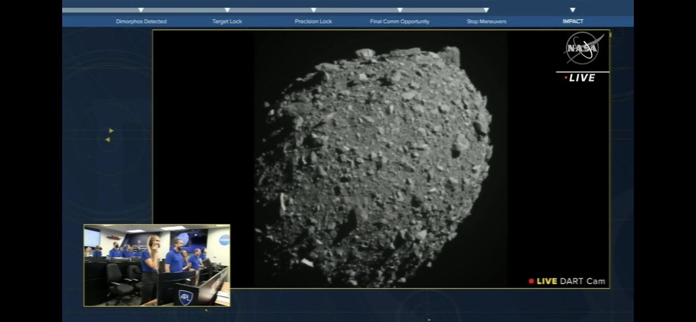Click the Target Lock timeline label

click(227, 21)
